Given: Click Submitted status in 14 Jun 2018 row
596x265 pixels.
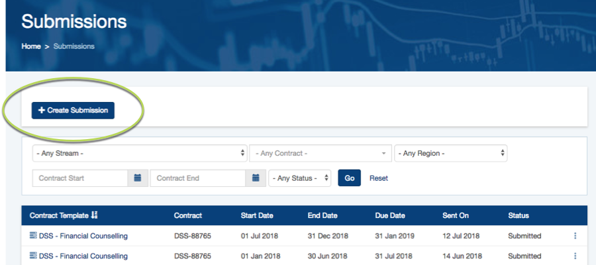Looking at the screenshot, I should tap(524, 256).
